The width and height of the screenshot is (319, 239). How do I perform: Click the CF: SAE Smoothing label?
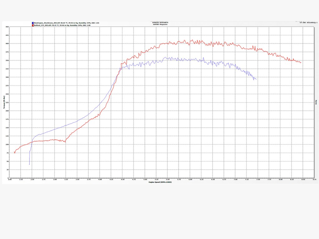[x=308, y=22]
